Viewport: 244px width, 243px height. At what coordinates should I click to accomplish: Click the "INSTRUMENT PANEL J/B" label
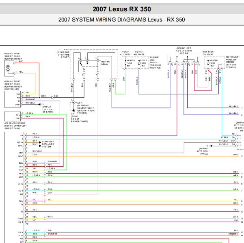[x=233, y=58]
